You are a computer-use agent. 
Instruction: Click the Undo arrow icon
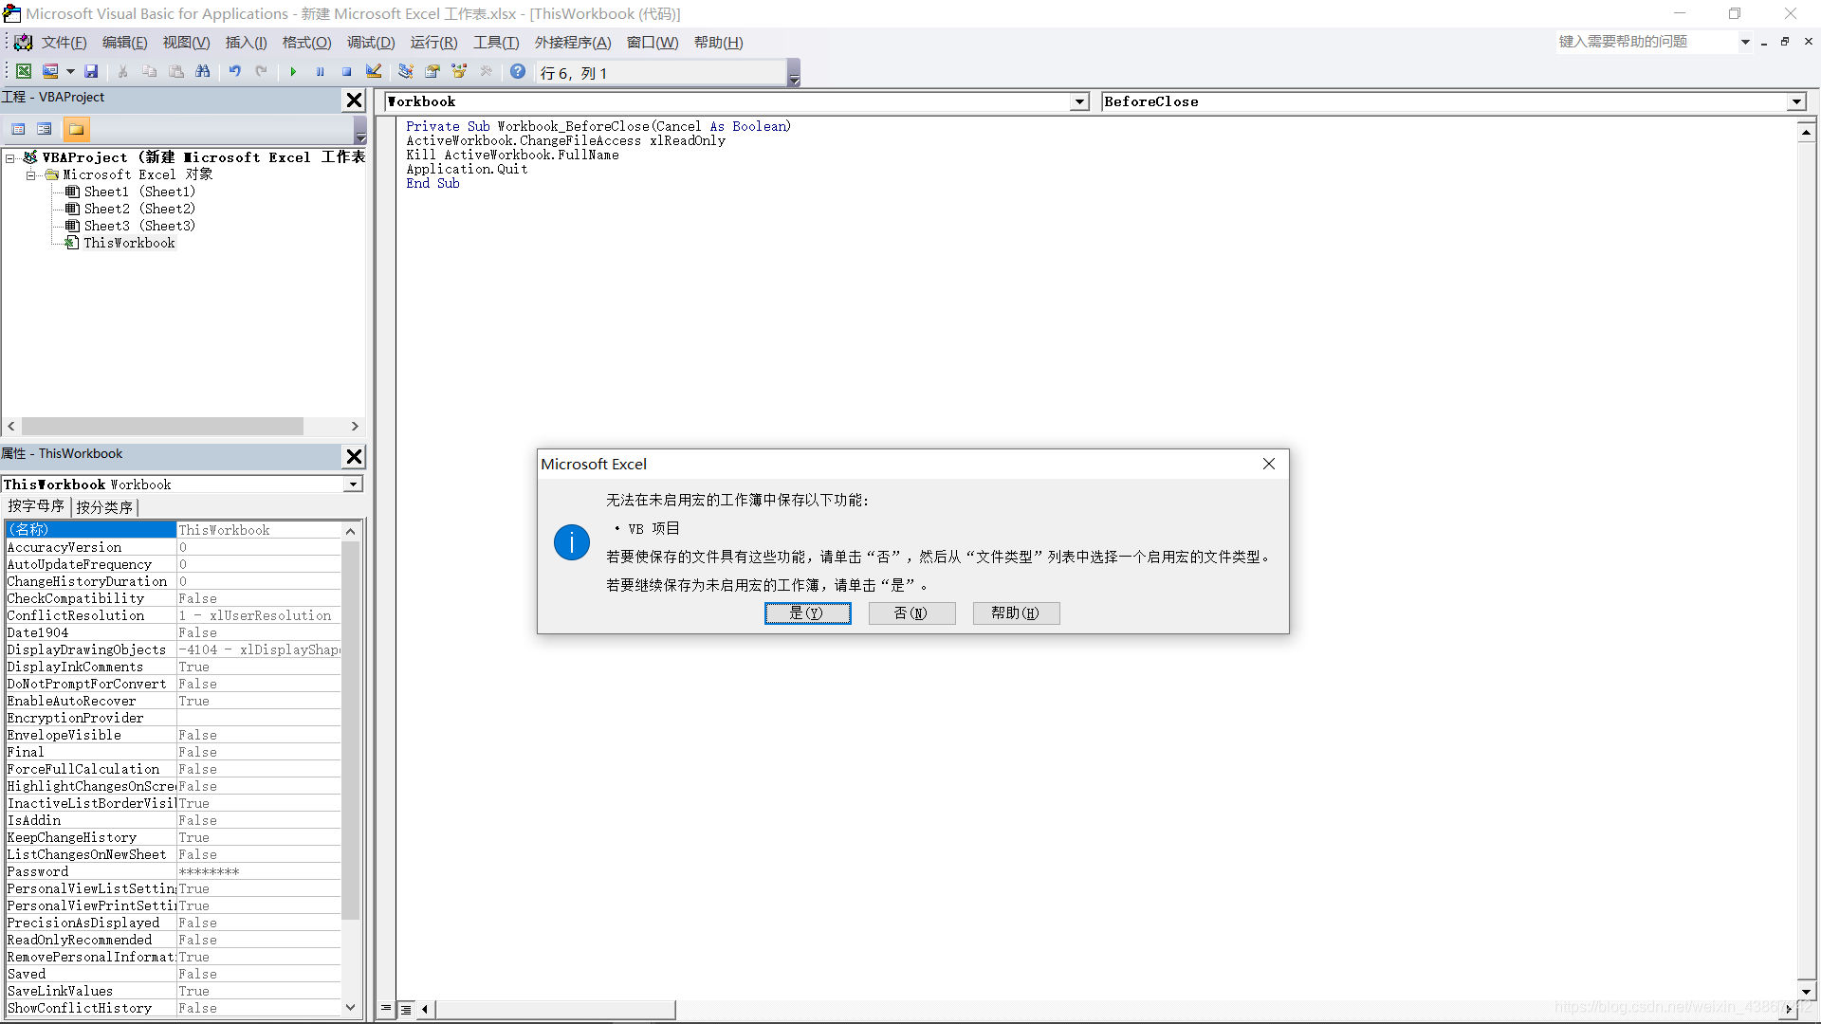pyautogui.click(x=234, y=71)
